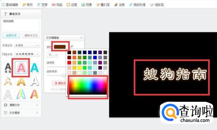The image size is (217, 130).
Task: Open the 边框 border tab
Action: [72, 5]
